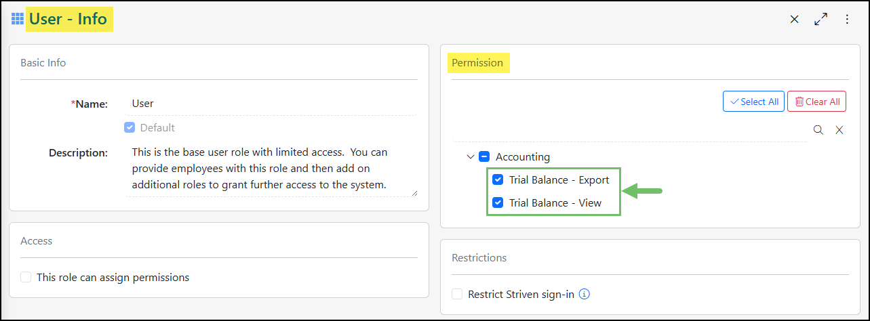Clear the permission search with X icon
The width and height of the screenshot is (870, 321).
point(839,130)
